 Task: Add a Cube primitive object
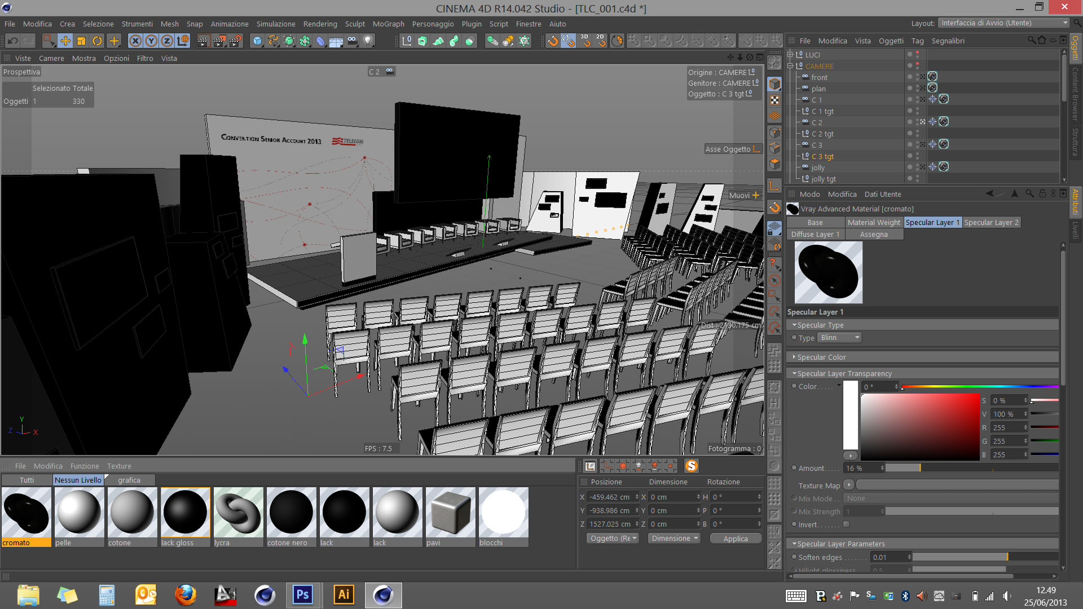257,41
